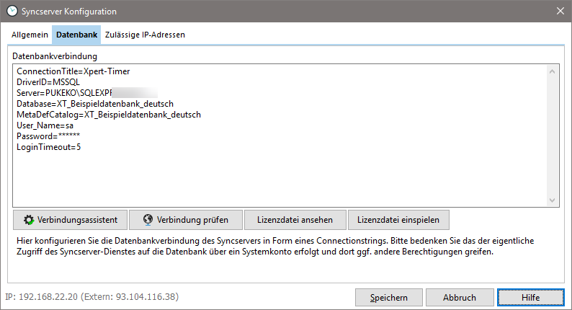Viewport: 572px width, 310px height.
Task: Place cursor on the LoginTimeout=5 line
Action: click(49, 147)
